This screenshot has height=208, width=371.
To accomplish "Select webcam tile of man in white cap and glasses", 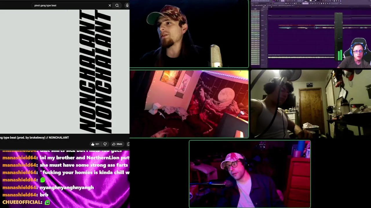I will (250, 174).
